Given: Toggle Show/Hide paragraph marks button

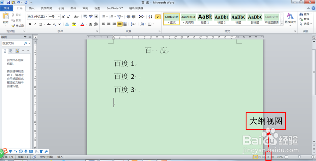Looking at the screenshot, I should coord(158,17).
